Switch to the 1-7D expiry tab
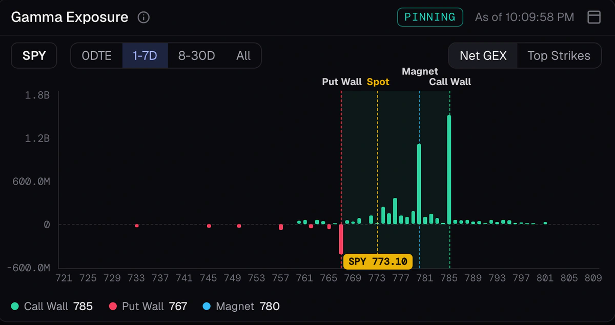Viewport: 615px width, 325px height. (145, 55)
